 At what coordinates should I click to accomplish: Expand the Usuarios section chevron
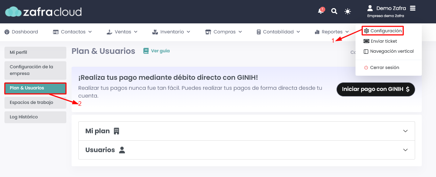(406, 150)
